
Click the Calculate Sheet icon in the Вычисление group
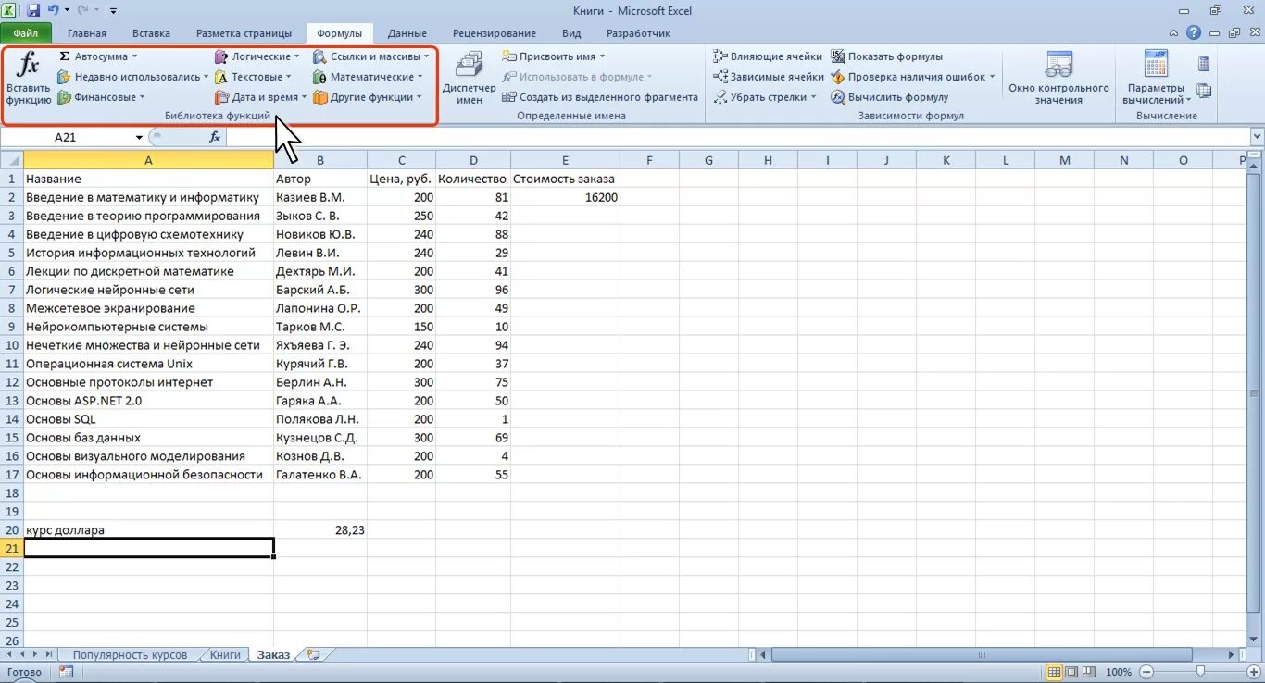(1204, 91)
